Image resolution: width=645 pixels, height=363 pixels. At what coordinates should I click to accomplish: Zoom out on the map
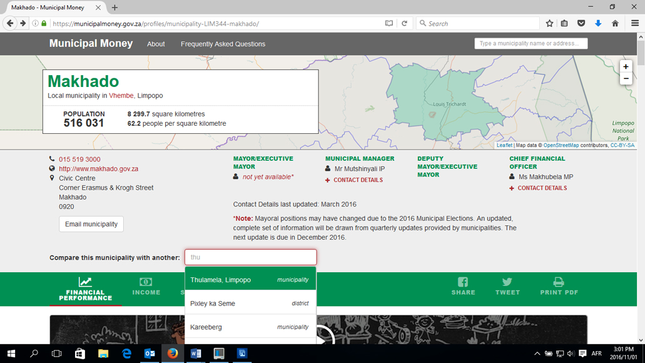tap(626, 79)
